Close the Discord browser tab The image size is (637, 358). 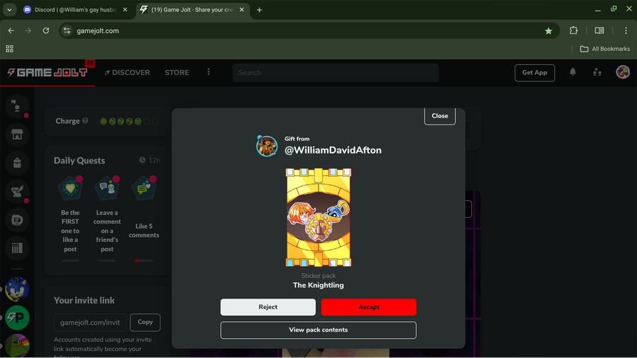click(125, 10)
